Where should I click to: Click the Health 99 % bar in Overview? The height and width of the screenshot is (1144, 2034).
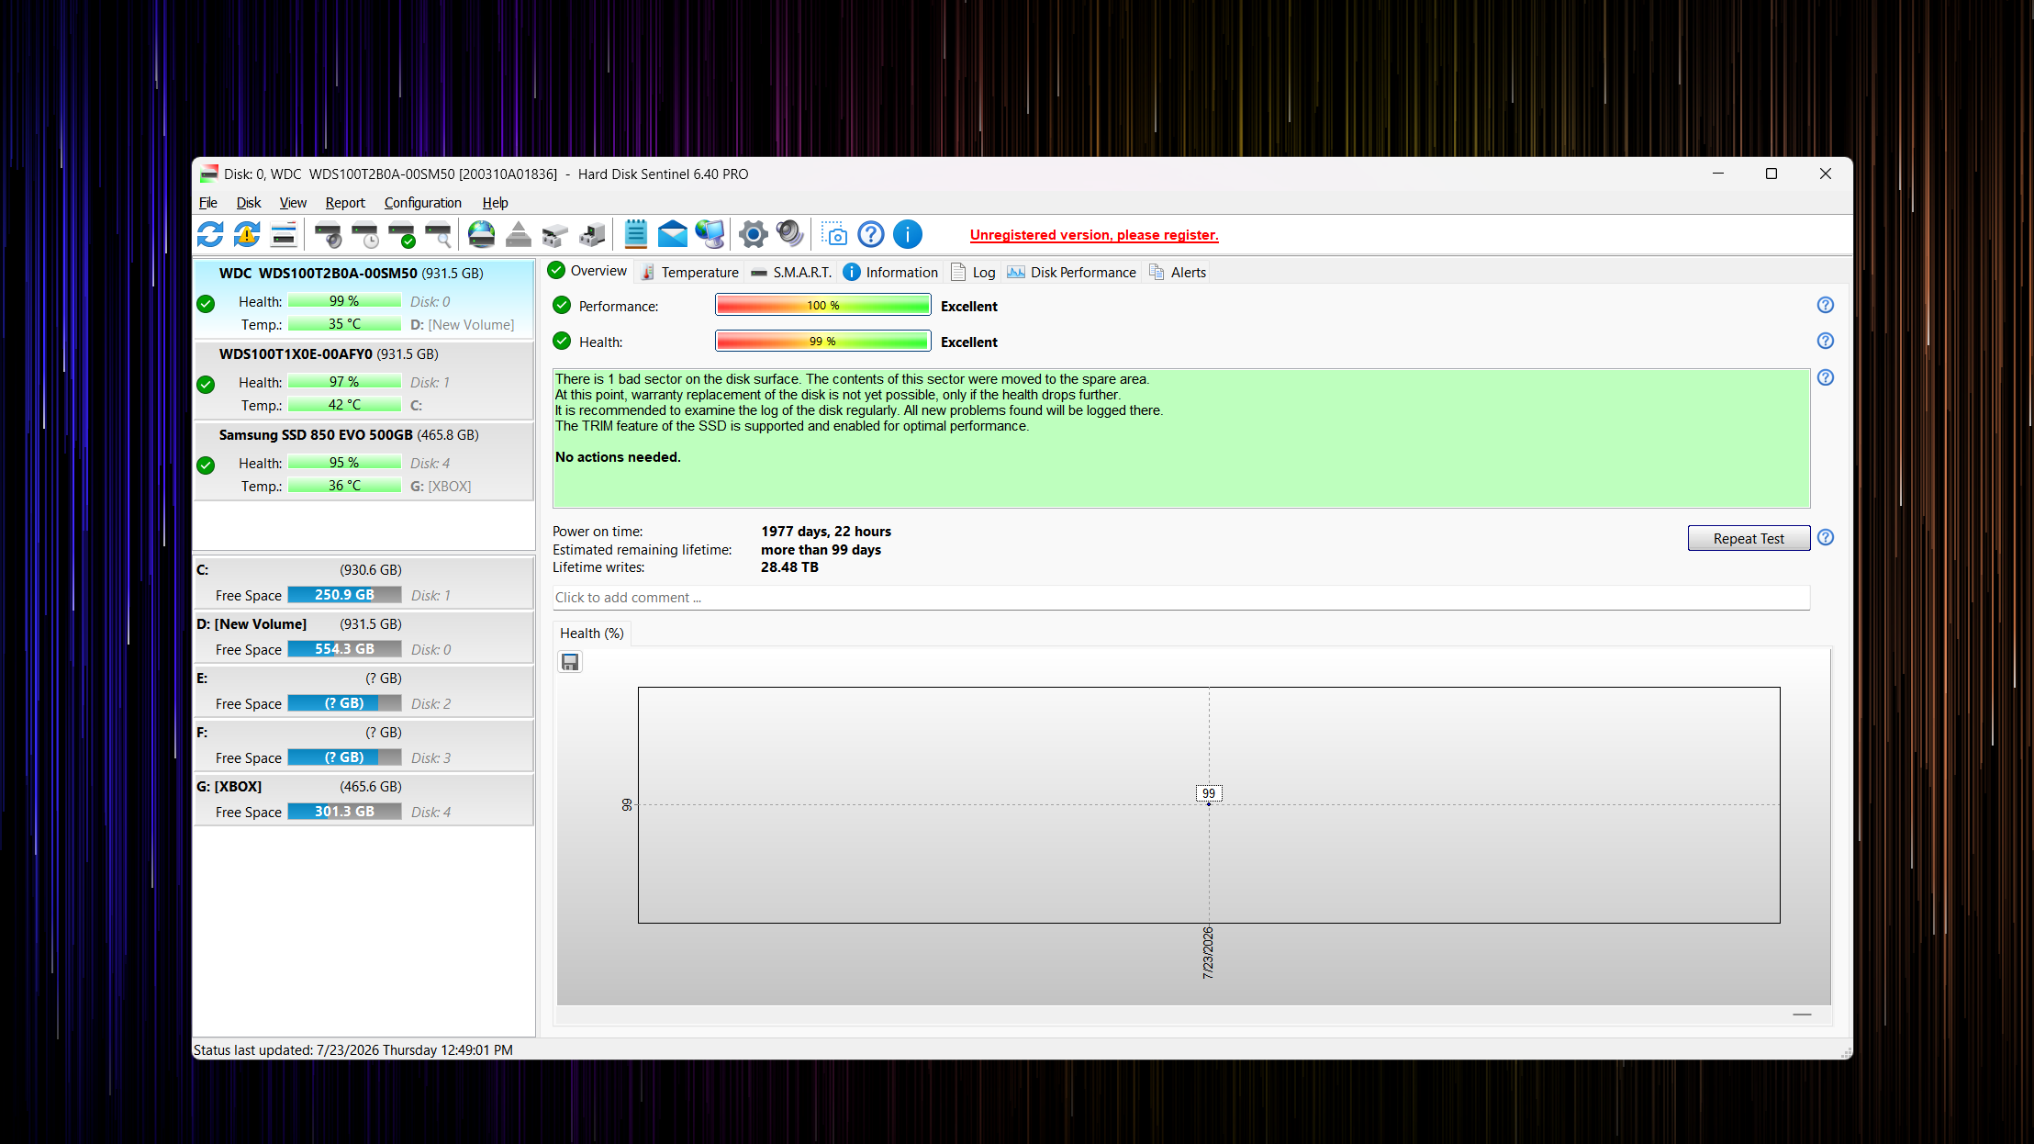click(x=823, y=342)
